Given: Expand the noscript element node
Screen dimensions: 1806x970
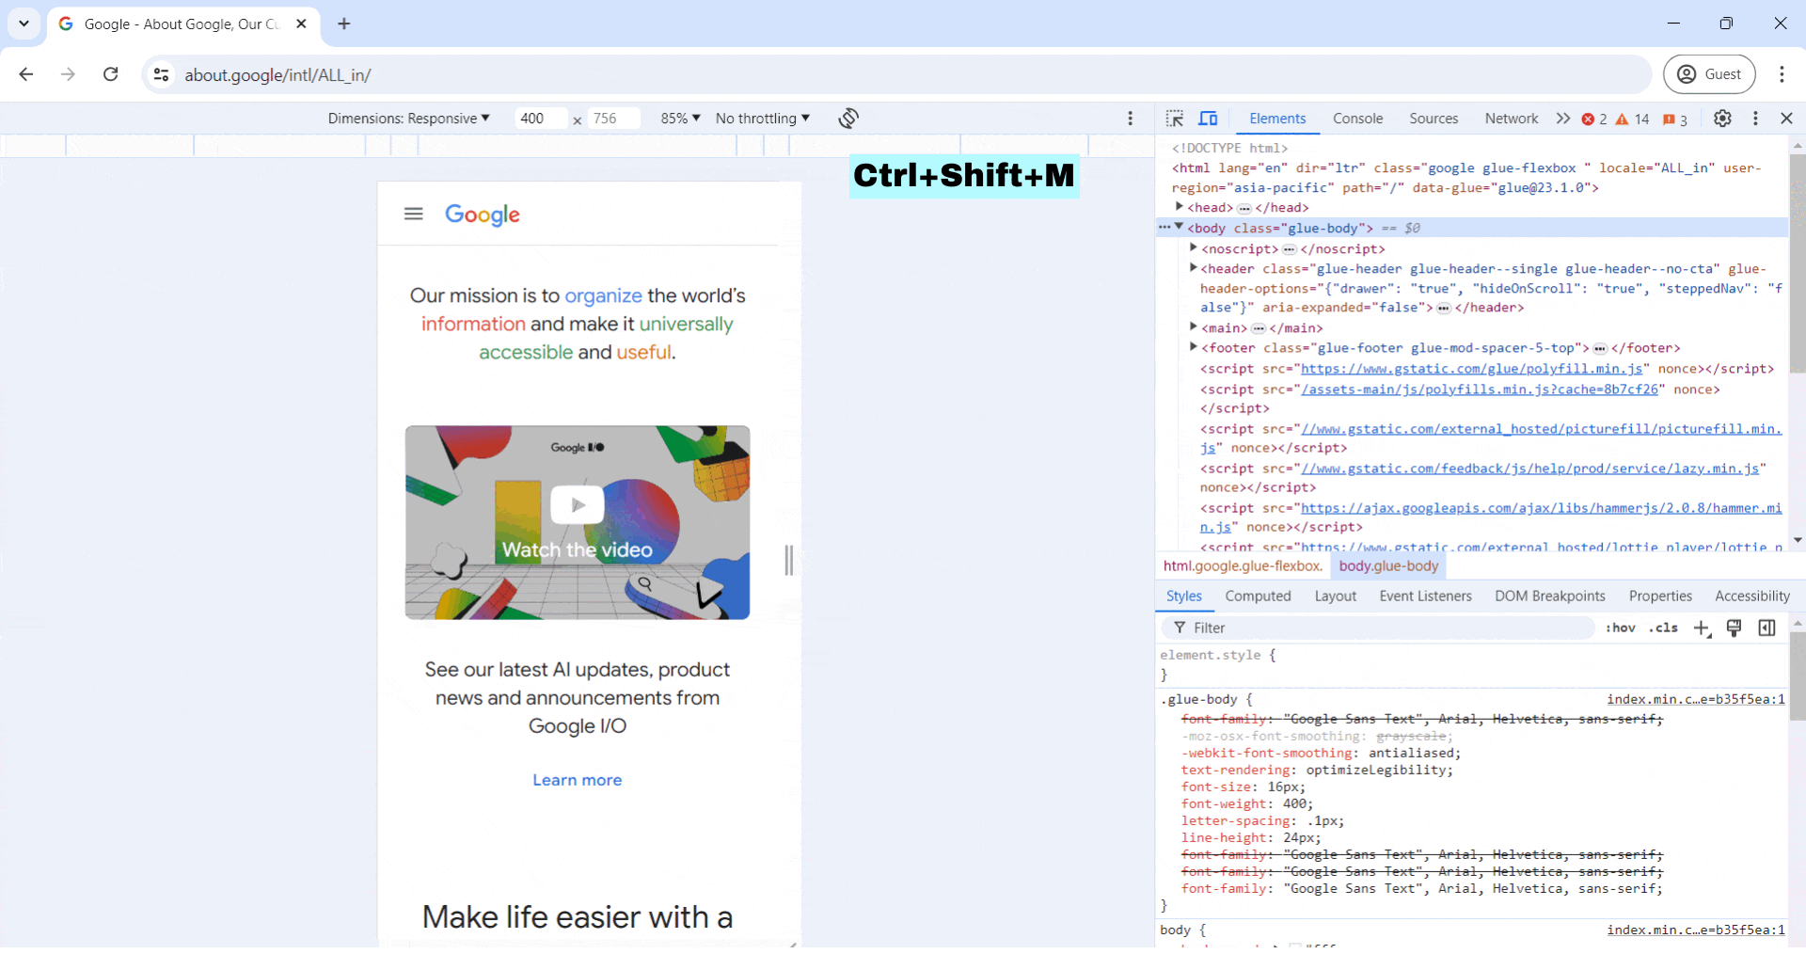Looking at the screenshot, I should pyautogui.click(x=1193, y=247).
